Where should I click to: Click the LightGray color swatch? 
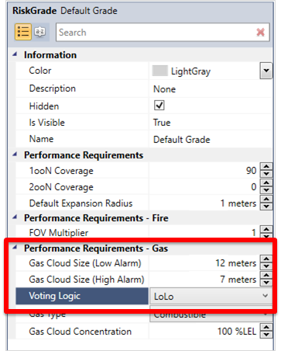coord(159,71)
